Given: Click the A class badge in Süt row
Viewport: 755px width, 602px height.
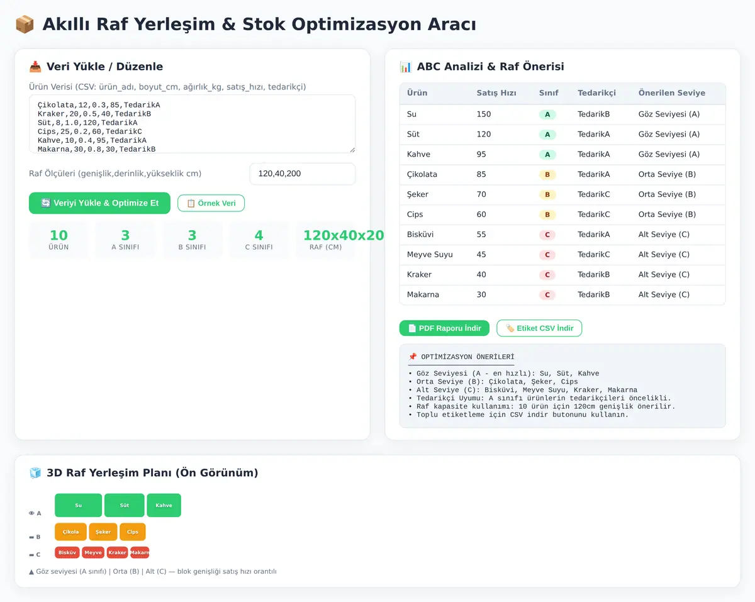Looking at the screenshot, I should click(547, 135).
